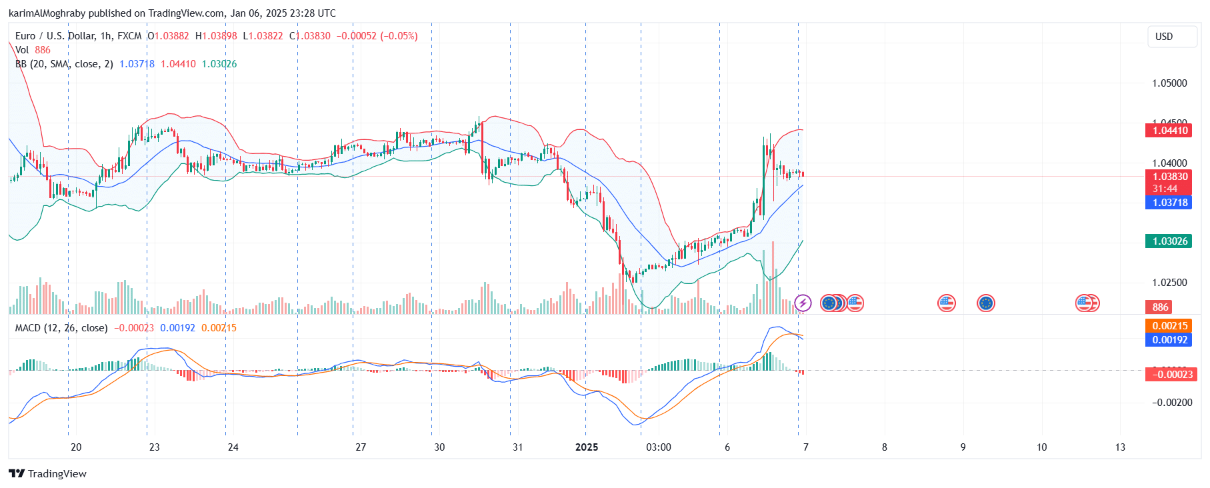This screenshot has height=488, width=1210.
Task: Click the red -0.00023 histogram axis label
Action: pos(1171,375)
